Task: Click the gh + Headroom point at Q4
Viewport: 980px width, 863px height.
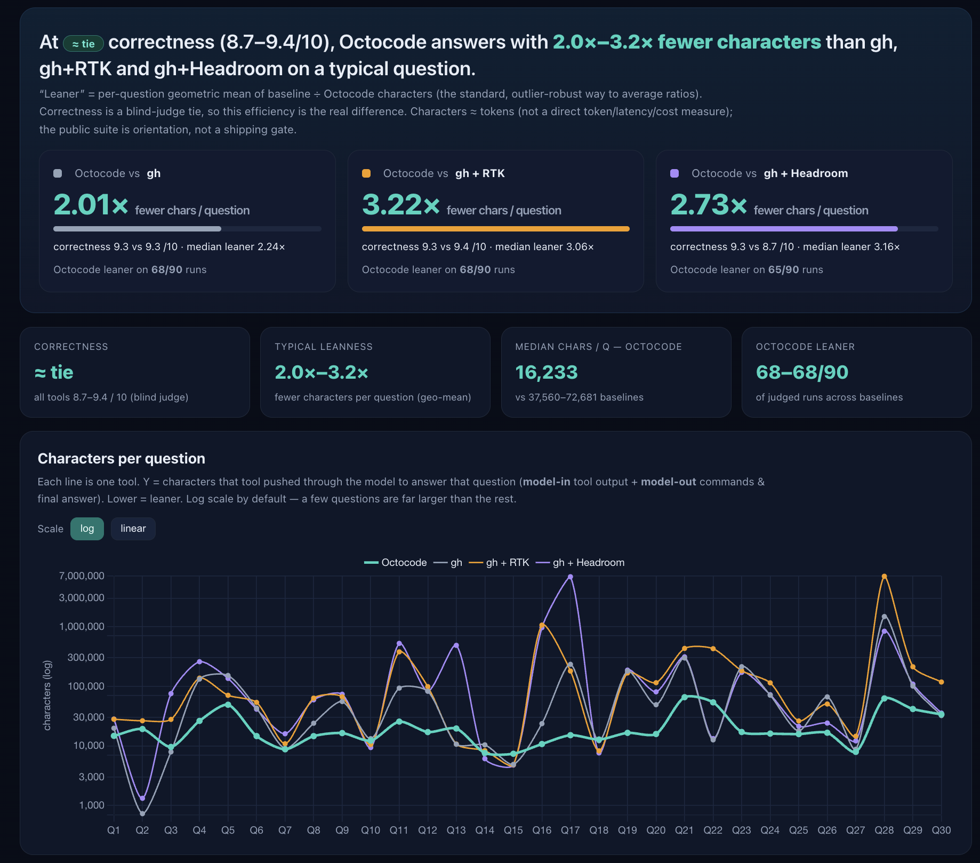Action: point(199,661)
